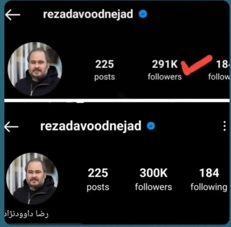
Task: Tap the verified badge in the lower profile
Action: [151, 126]
